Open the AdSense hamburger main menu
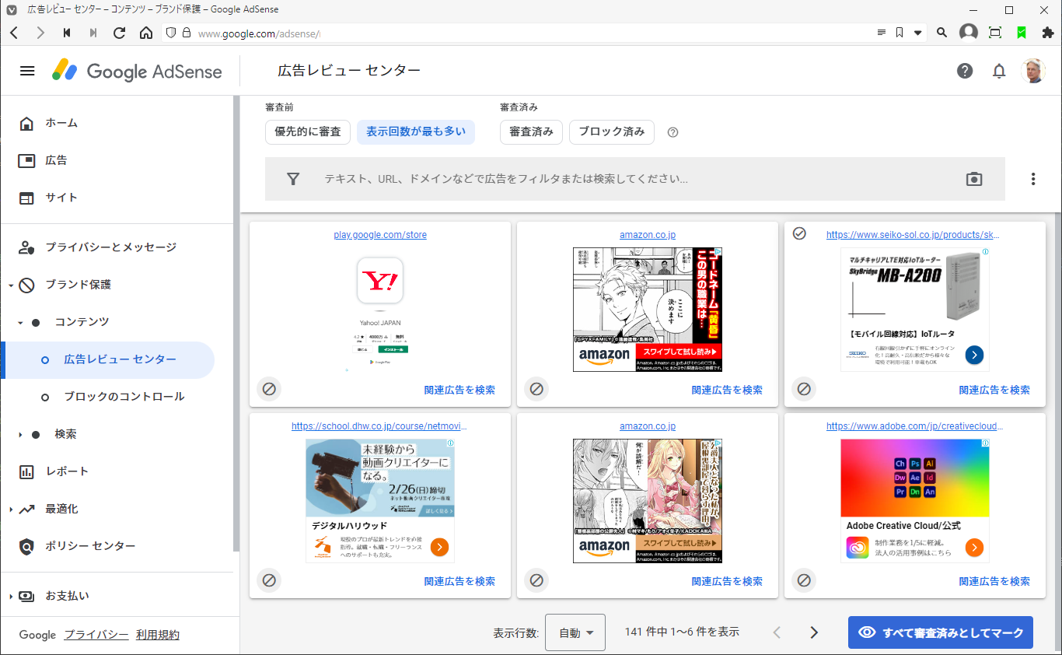Screen dimensions: 1062x655 pyautogui.click(x=27, y=71)
